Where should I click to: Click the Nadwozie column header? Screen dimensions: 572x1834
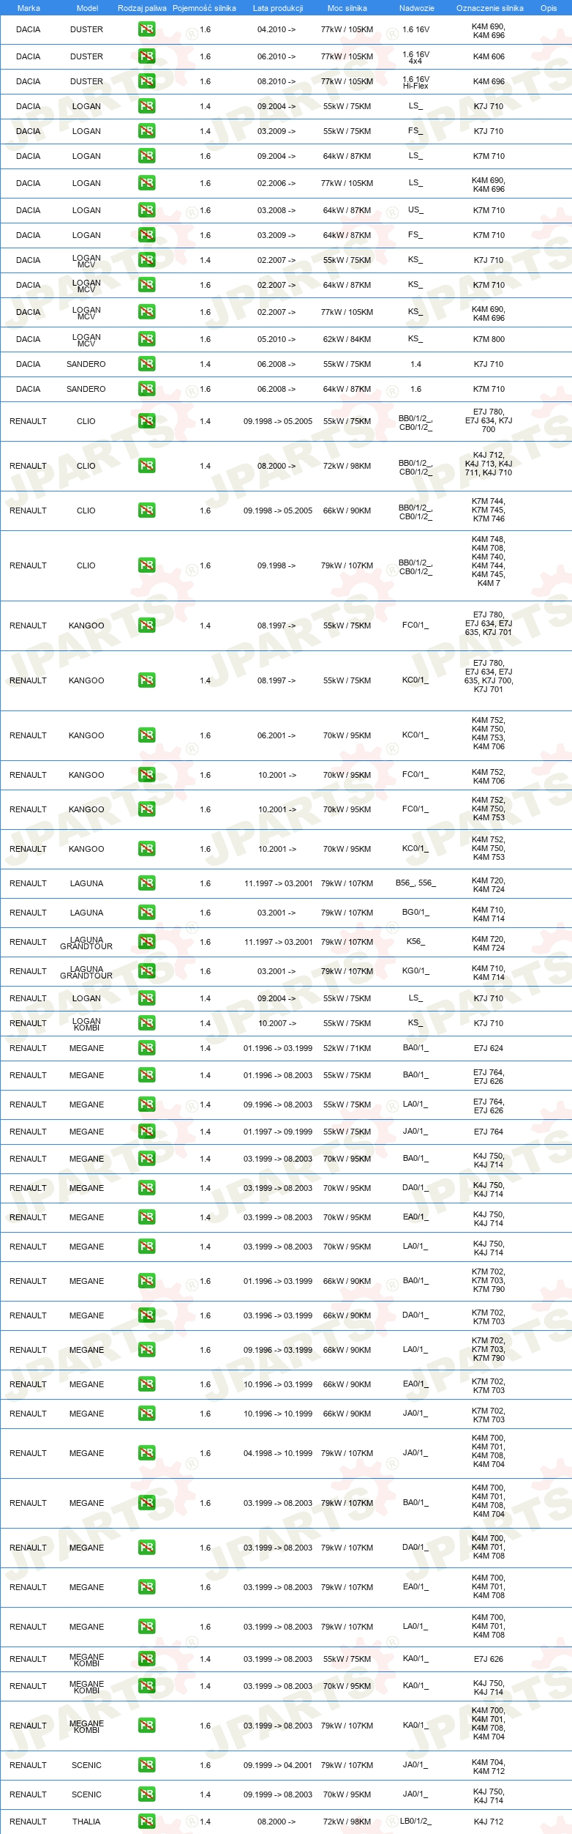417,8
